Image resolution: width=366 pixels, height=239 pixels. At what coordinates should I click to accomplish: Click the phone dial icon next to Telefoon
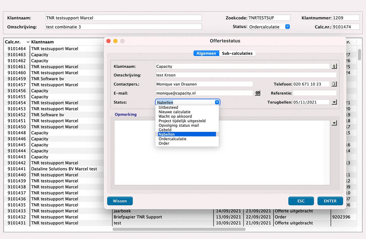(x=334, y=84)
